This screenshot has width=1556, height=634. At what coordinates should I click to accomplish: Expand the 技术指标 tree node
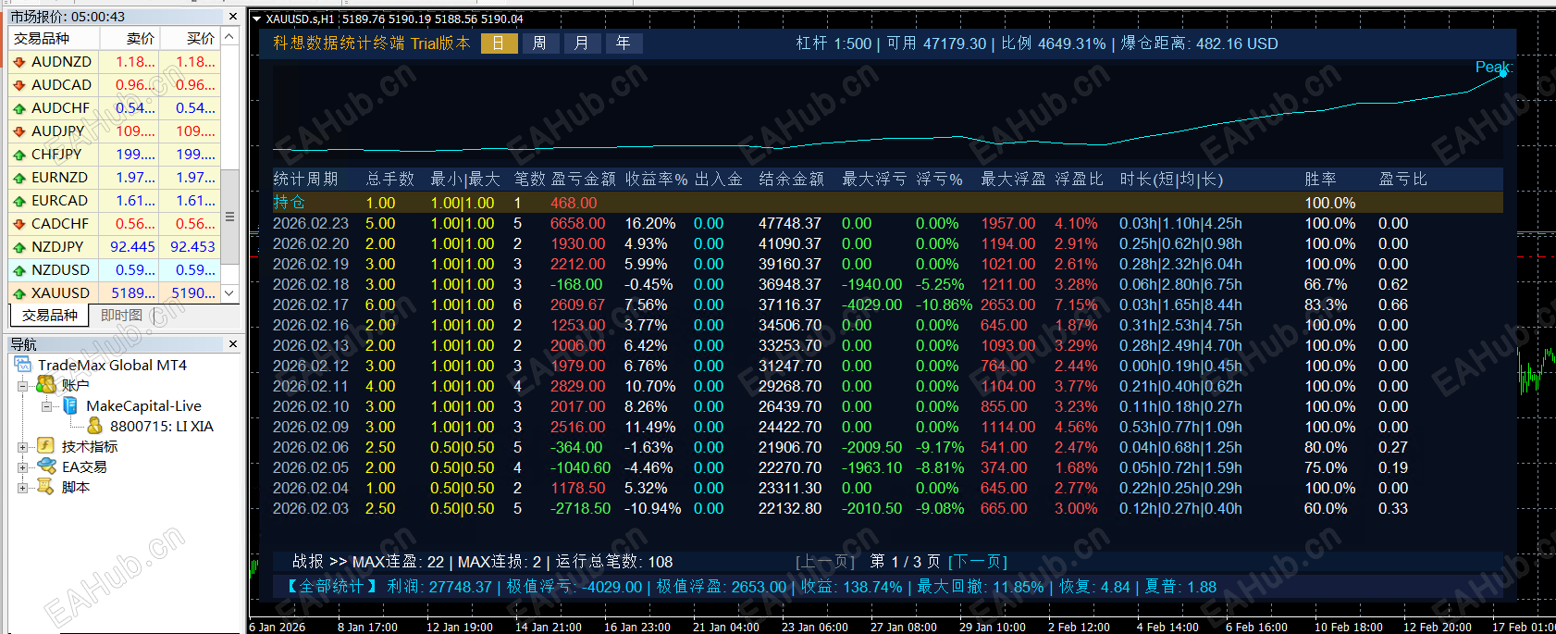22,447
